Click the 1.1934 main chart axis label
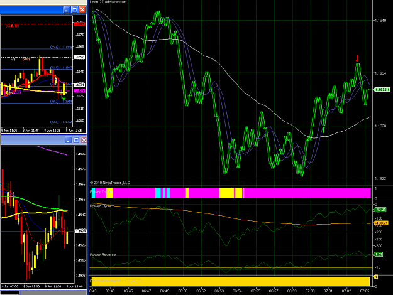The height and width of the screenshot is (295, 393). coord(380,73)
